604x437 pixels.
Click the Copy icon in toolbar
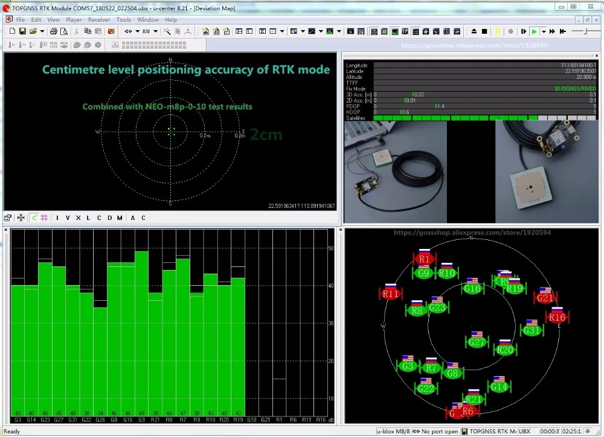88,31
